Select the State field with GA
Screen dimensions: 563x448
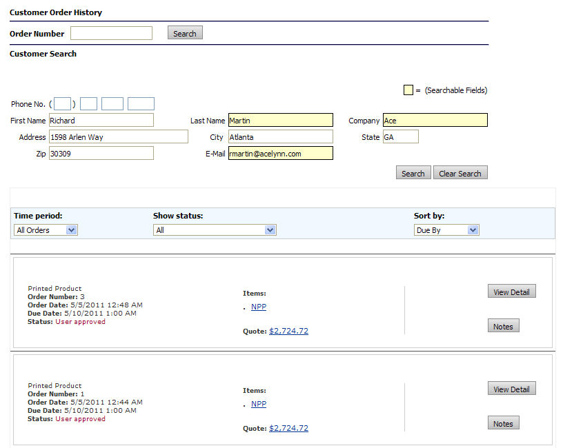click(x=400, y=137)
